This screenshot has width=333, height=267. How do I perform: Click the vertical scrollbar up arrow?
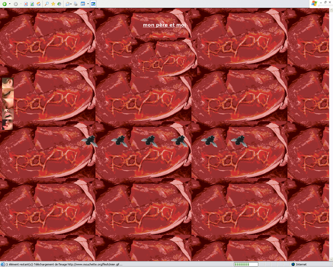click(x=331, y=10)
